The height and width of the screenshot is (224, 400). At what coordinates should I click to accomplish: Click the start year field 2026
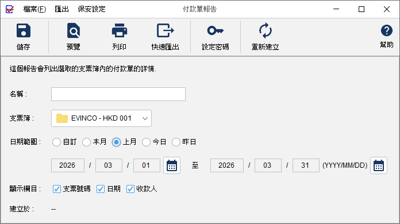(68, 165)
